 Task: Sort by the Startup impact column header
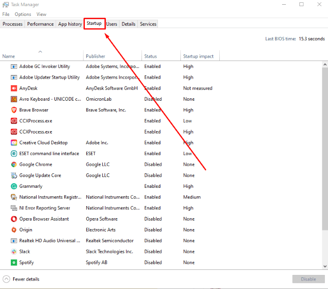coord(200,55)
